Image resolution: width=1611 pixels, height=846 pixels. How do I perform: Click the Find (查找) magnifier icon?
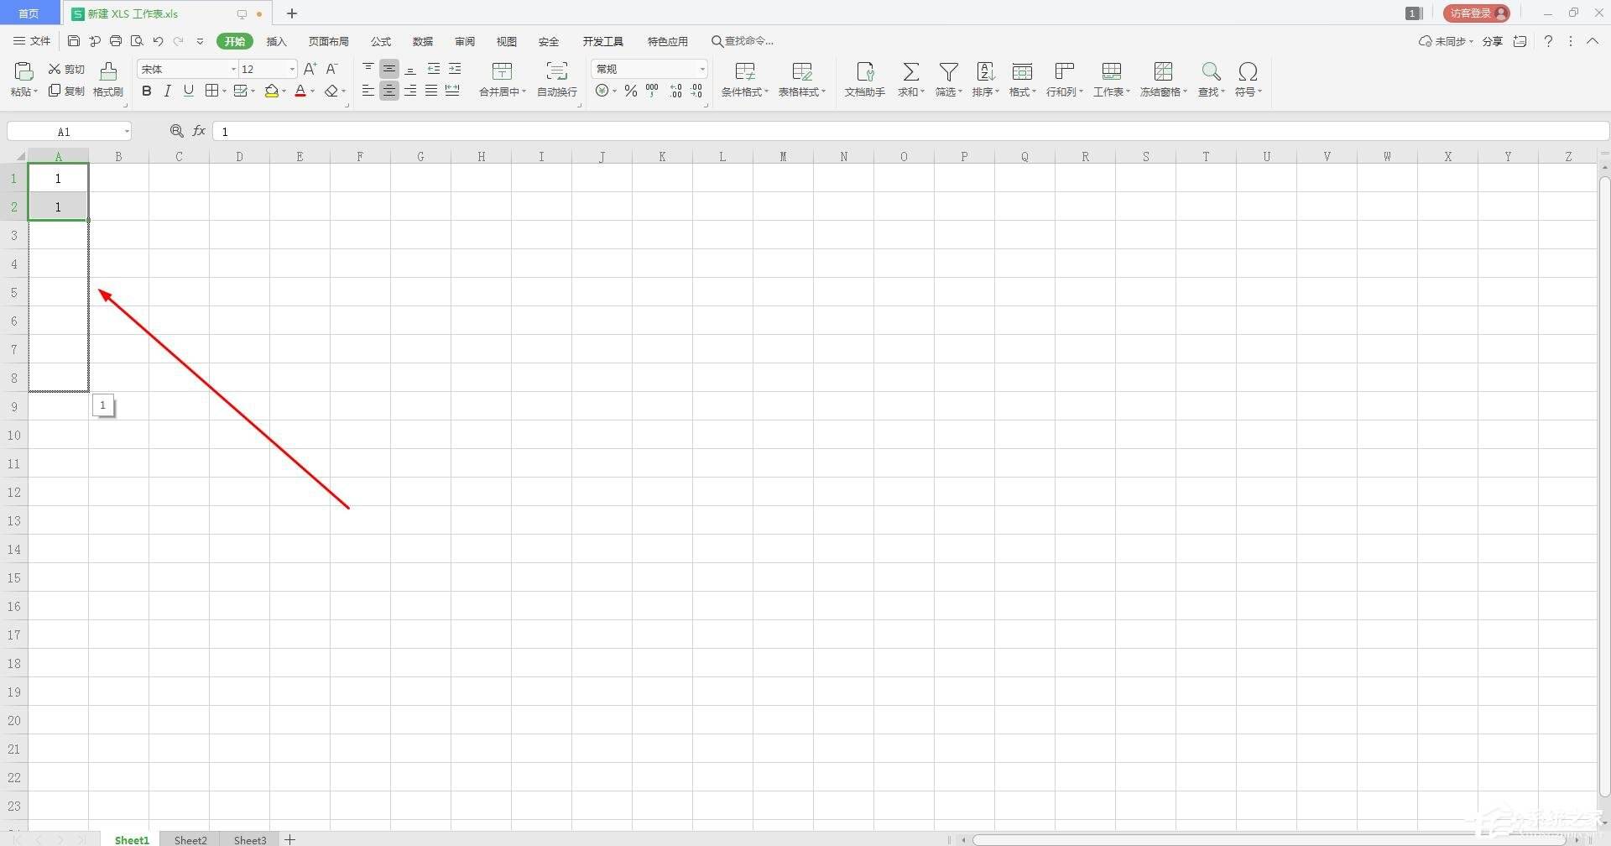point(1211,72)
